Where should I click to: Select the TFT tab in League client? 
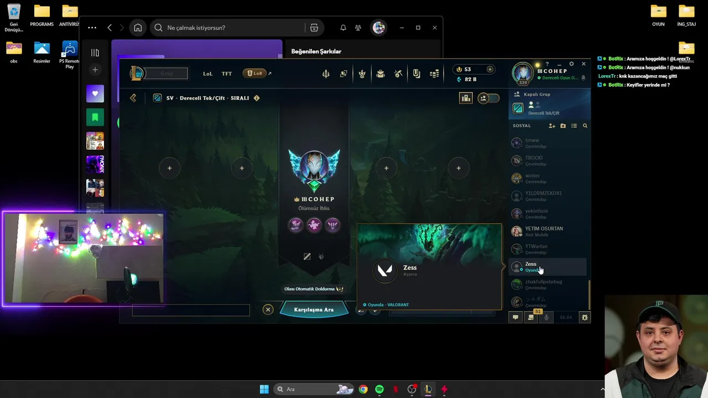[x=227, y=74]
